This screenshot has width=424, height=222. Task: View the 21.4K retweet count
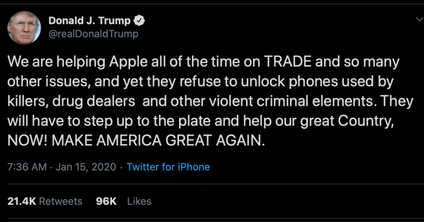point(22,201)
